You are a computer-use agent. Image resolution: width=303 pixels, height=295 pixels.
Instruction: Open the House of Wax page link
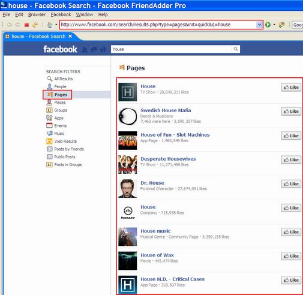tap(157, 255)
